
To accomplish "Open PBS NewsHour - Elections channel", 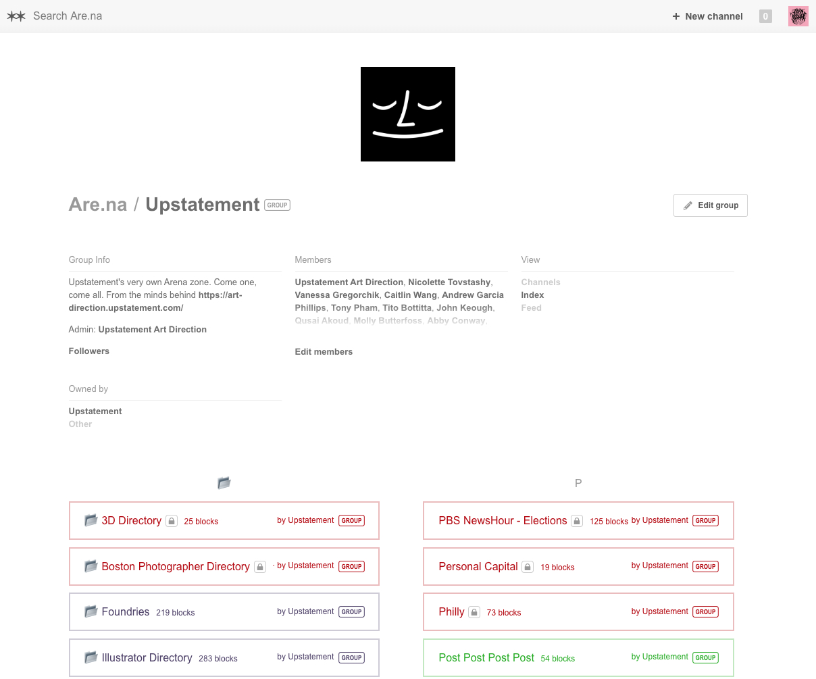I will [578, 521].
